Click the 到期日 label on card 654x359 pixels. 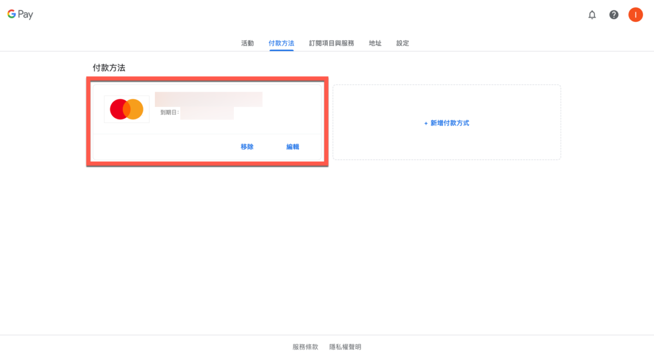point(169,113)
